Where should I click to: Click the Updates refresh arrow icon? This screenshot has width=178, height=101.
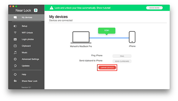15,66
